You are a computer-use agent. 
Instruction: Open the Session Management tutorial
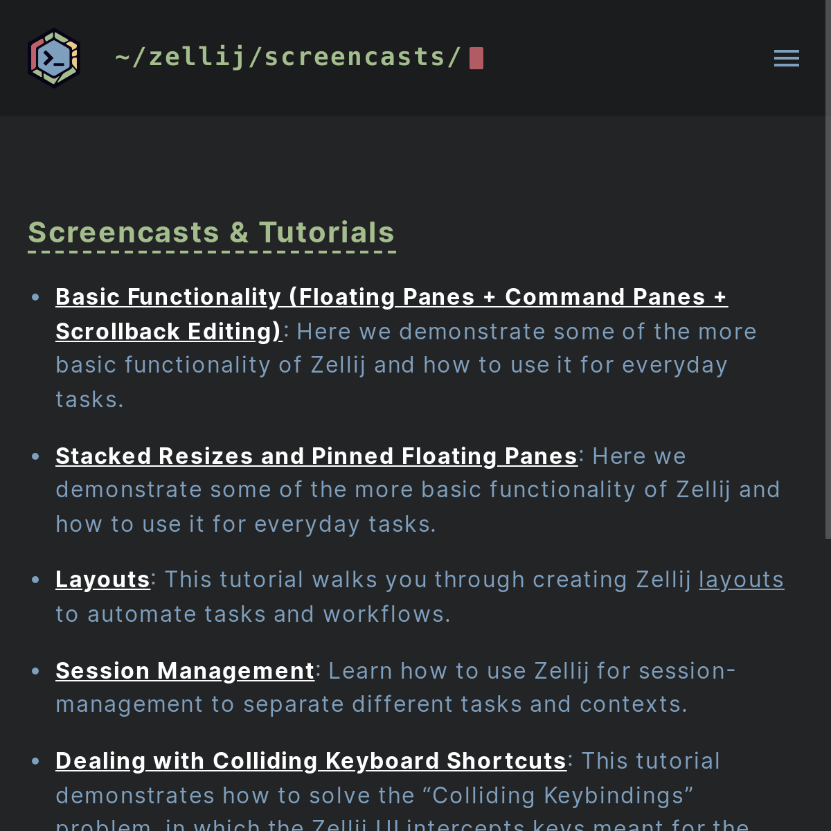[185, 671]
